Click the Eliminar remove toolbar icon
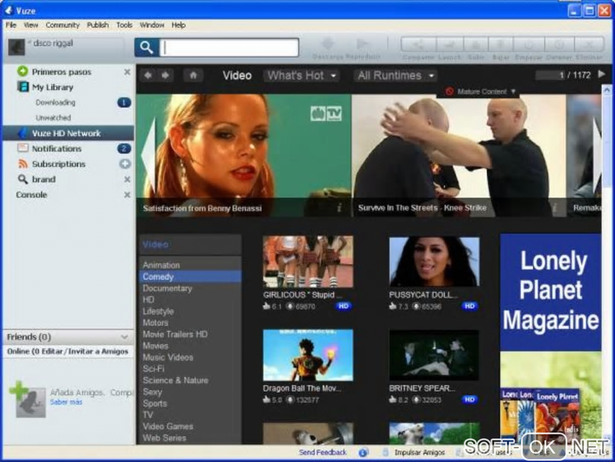This screenshot has width=615, height=462. (589, 45)
